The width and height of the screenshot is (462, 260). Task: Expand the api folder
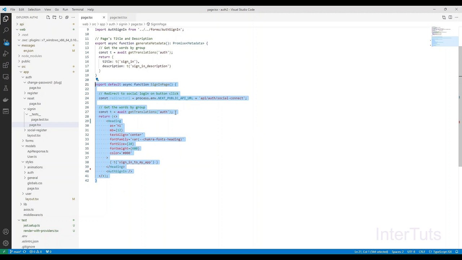[22, 24]
